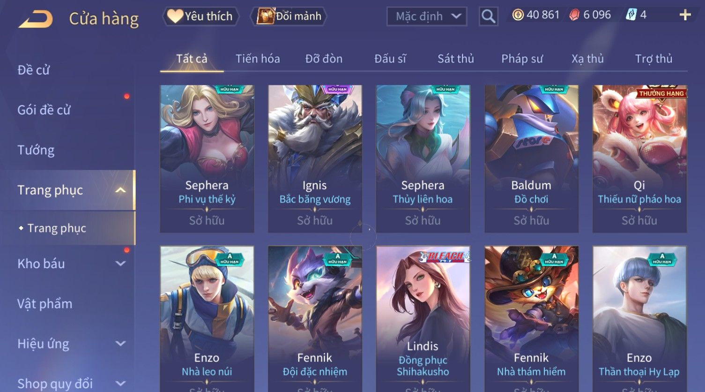
Task: Expand the Hiệu ứng sidebar section
Action: (x=120, y=344)
